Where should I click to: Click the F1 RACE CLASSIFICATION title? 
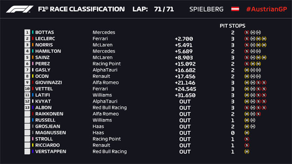(x=81, y=9)
